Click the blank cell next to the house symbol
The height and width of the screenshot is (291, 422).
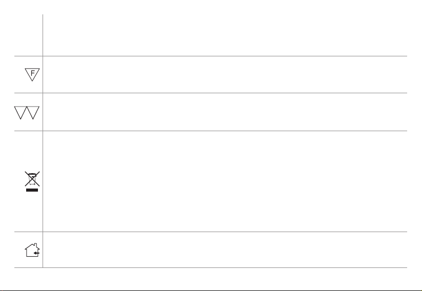tap(225, 250)
